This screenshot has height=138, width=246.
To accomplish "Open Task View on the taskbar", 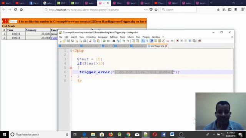I will click(75, 135).
